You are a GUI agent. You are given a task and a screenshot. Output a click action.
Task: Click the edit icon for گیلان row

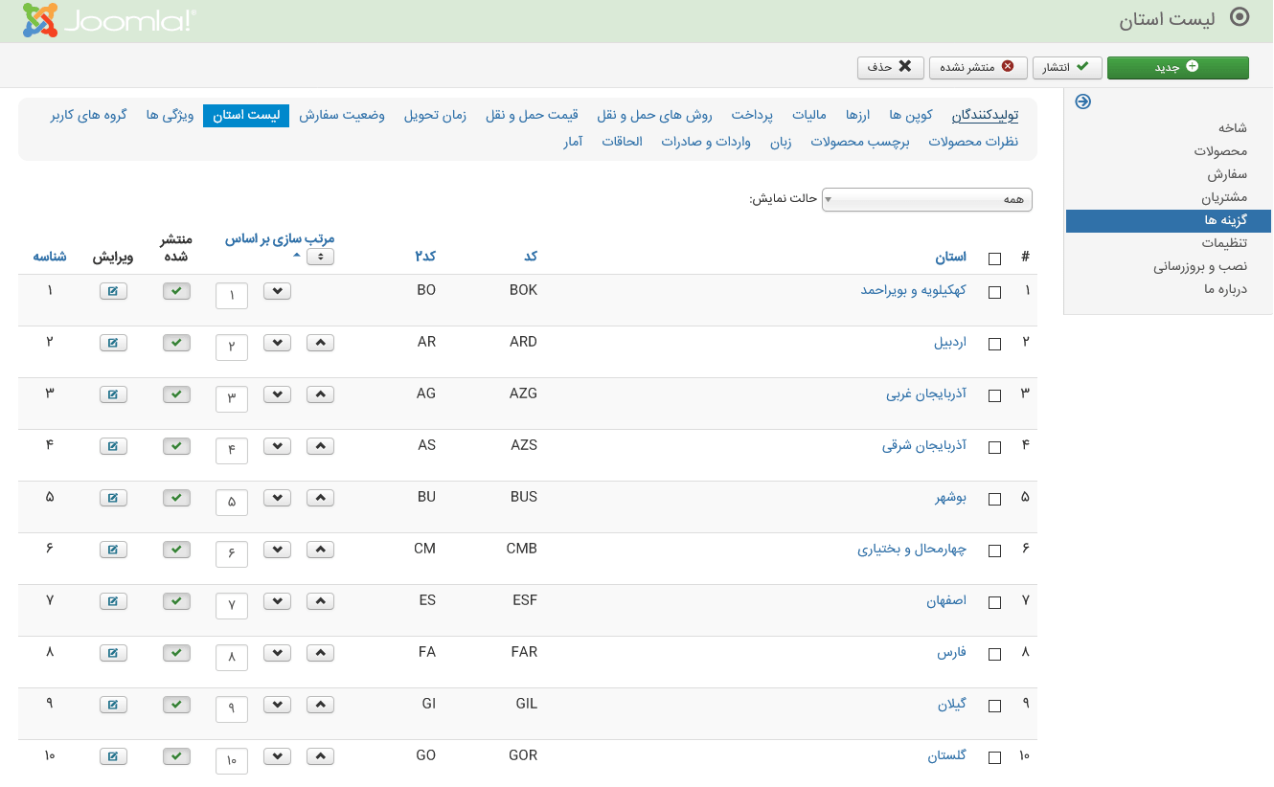pyautogui.click(x=113, y=705)
